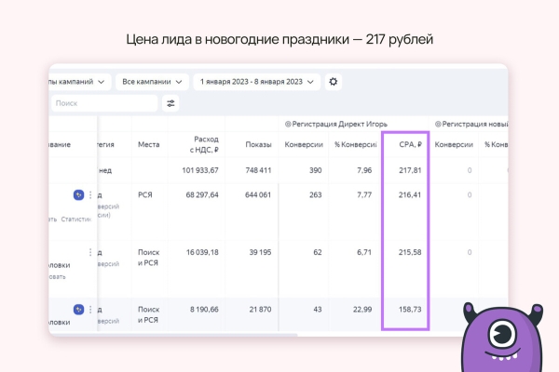
Task: Click the blue badge icon in the РСЯ row
Action: coord(78,195)
